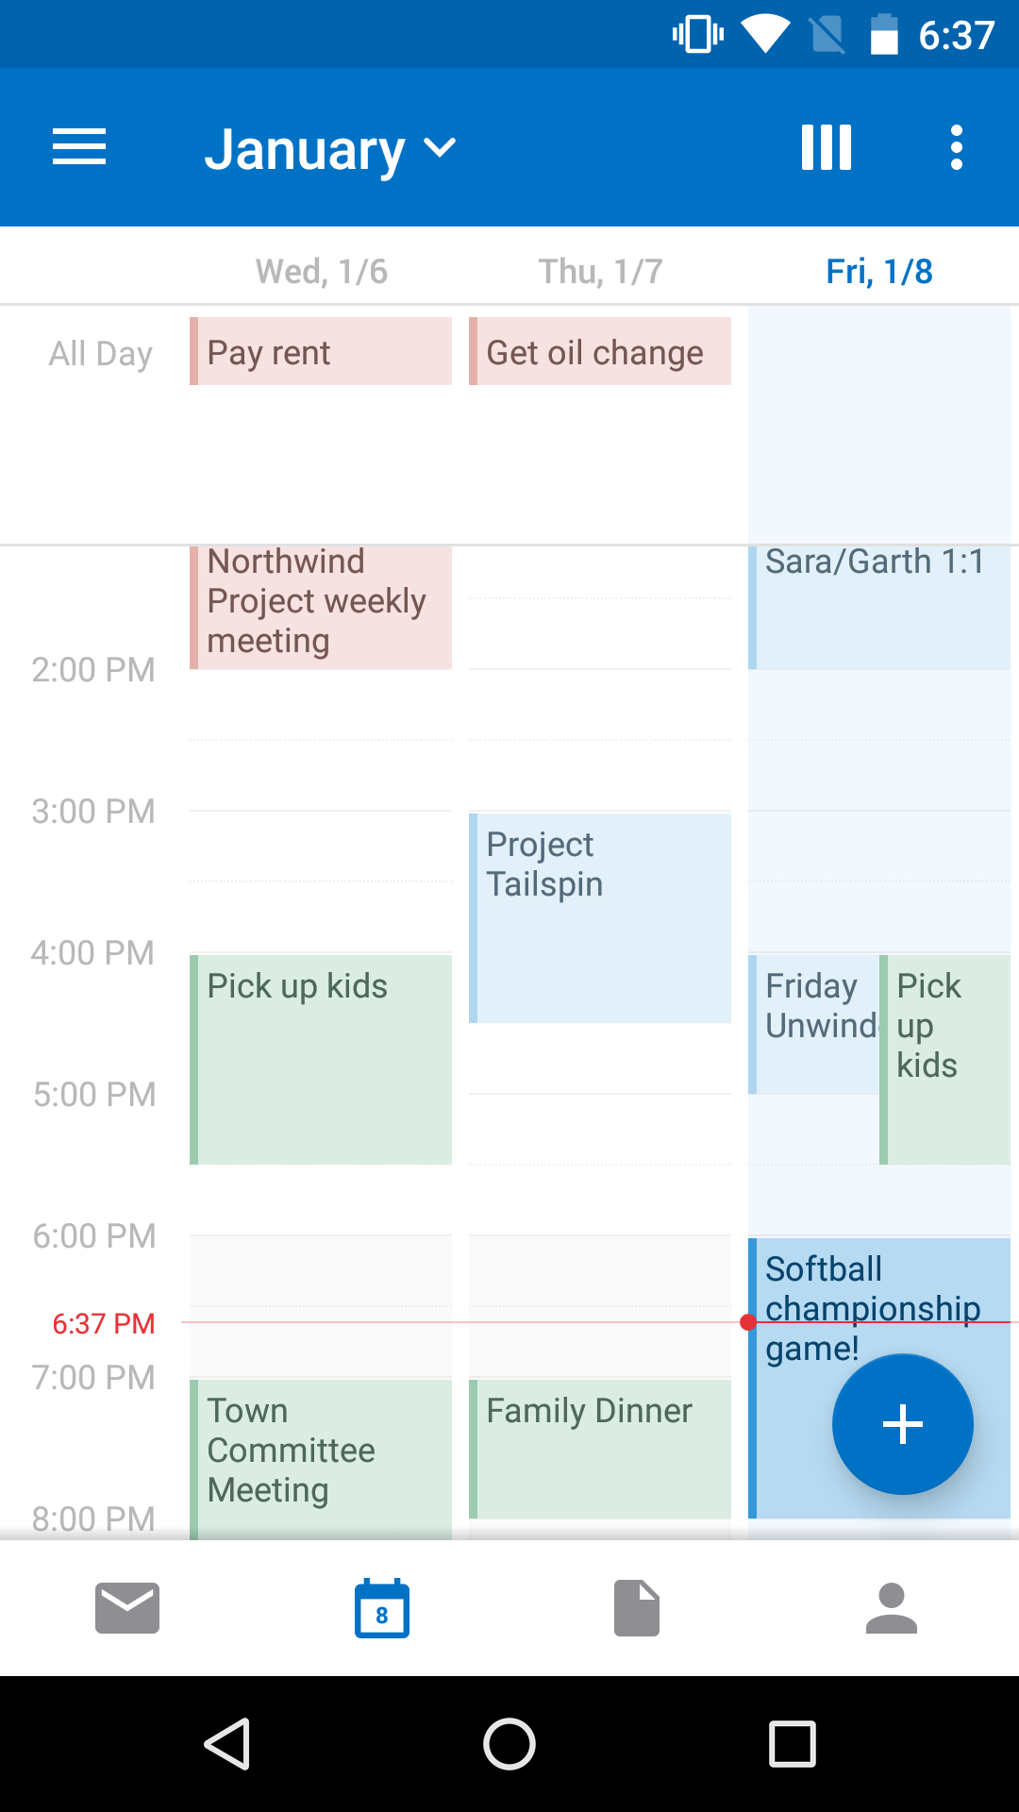The image size is (1019, 1812).
Task: Select the Fri, 1/8 day header
Action: coord(879,272)
